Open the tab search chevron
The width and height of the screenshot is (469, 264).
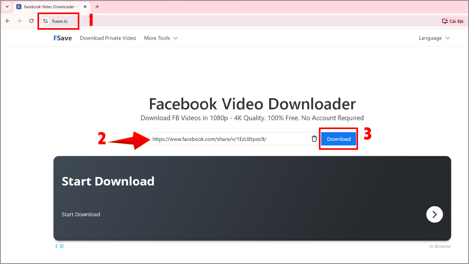pos(6,7)
